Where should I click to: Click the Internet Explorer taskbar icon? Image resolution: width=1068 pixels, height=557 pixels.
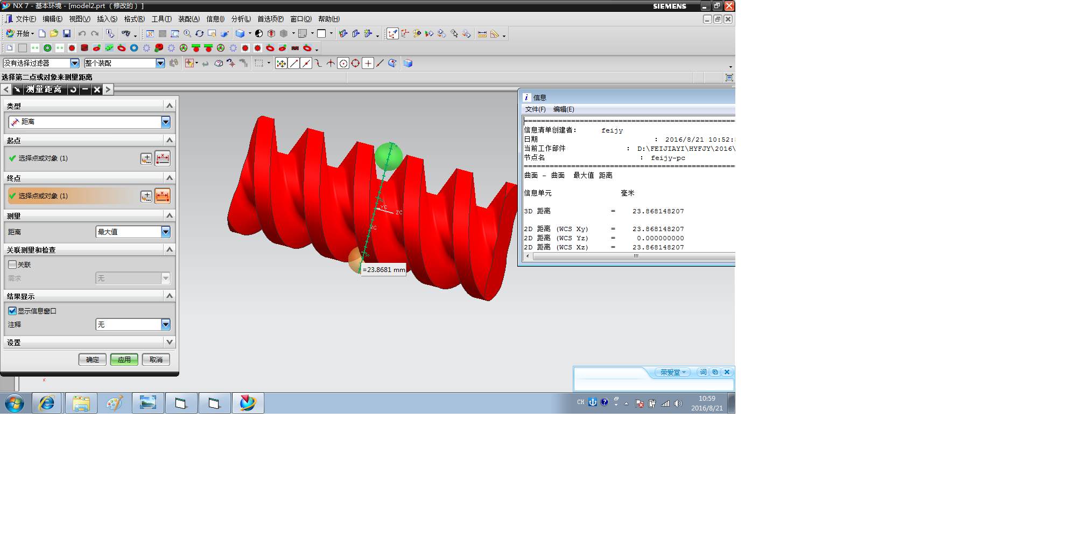[x=47, y=403]
